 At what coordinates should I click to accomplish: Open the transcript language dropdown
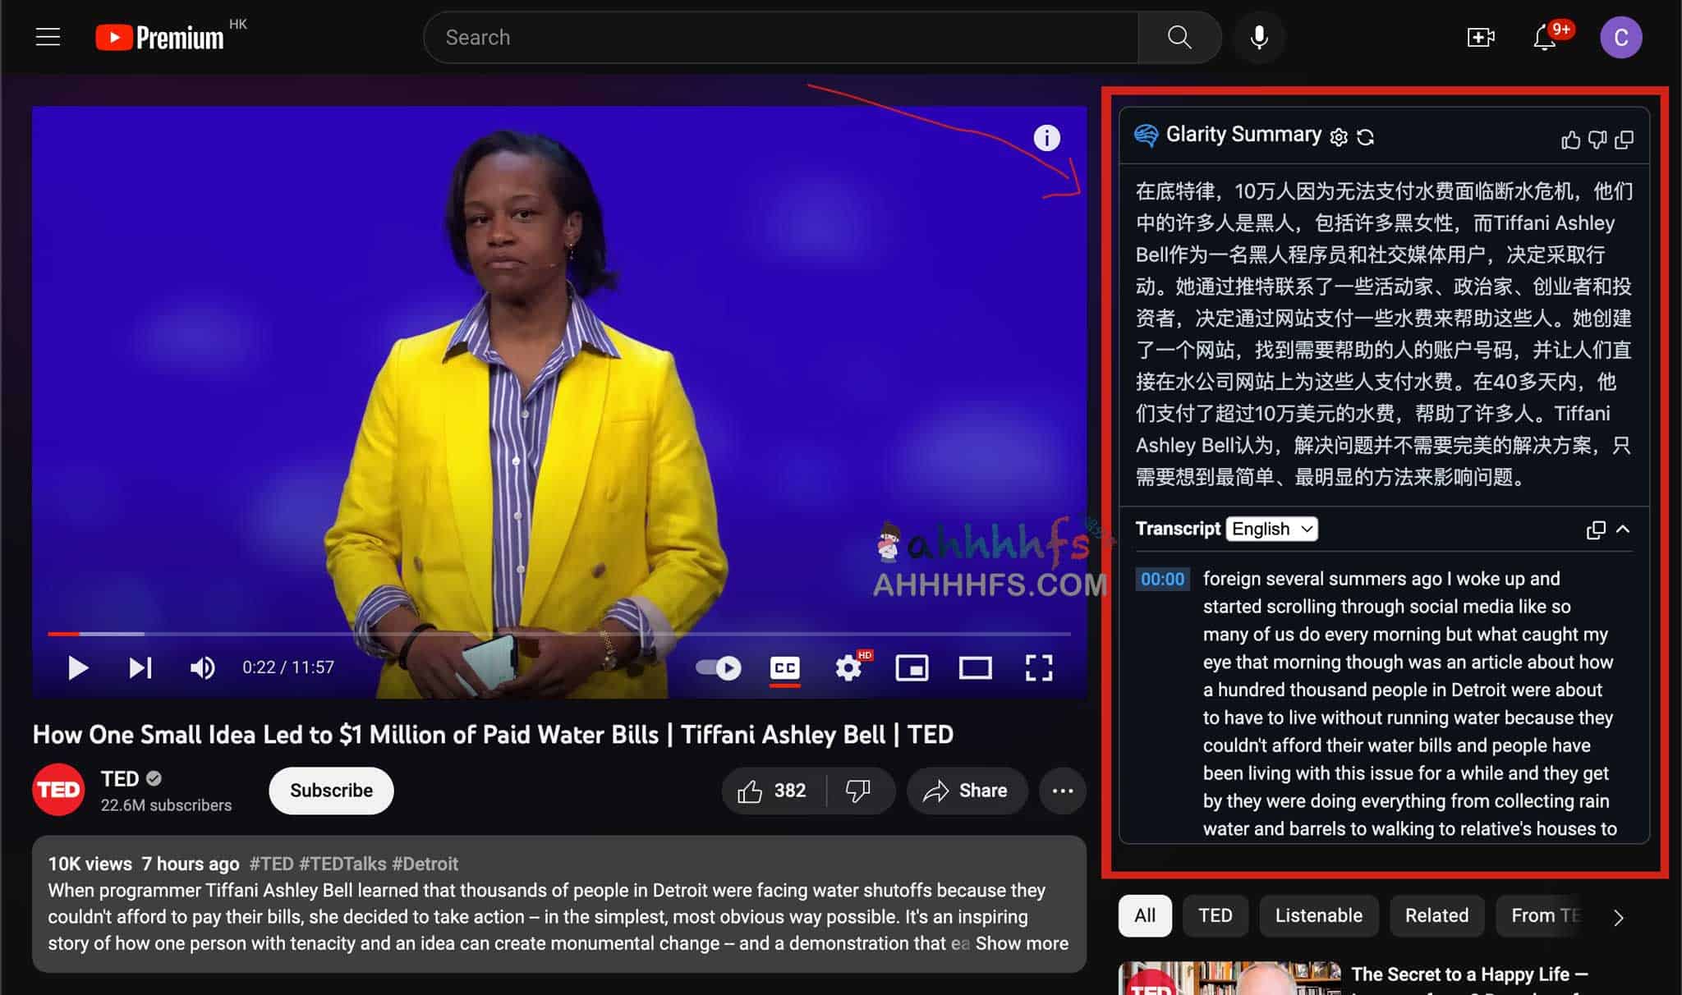pyautogui.click(x=1272, y=529)
